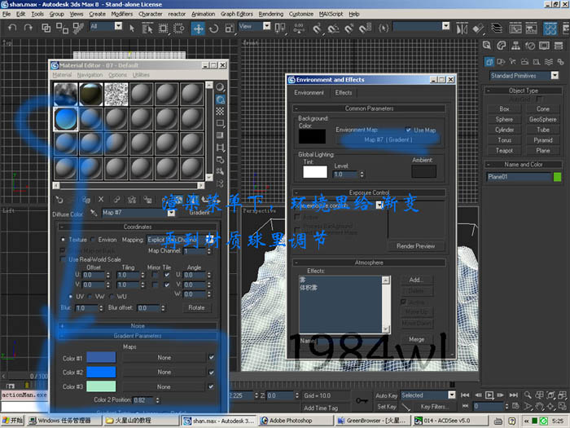
Task: Open the Rendering menu
Action: click(x=271, y=14)
